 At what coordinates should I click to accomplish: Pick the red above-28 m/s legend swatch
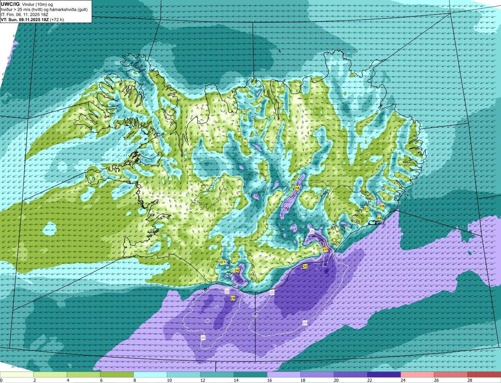(484, 375)
